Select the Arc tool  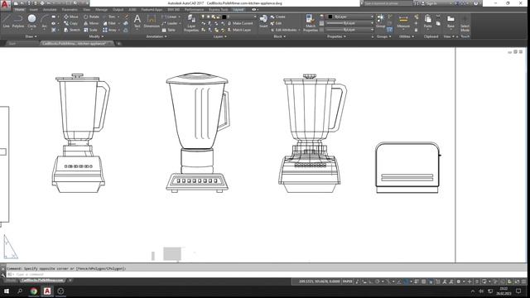click(x=44, y=22)
